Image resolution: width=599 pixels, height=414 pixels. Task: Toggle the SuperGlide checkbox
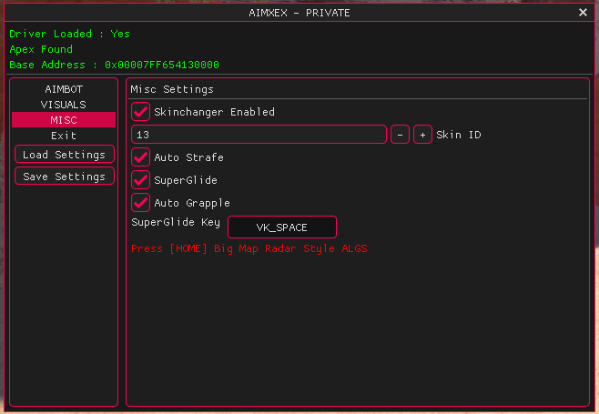coord(141,180)
